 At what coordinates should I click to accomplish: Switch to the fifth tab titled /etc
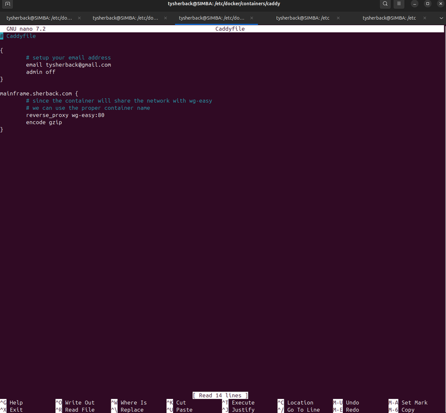(389, 18)
